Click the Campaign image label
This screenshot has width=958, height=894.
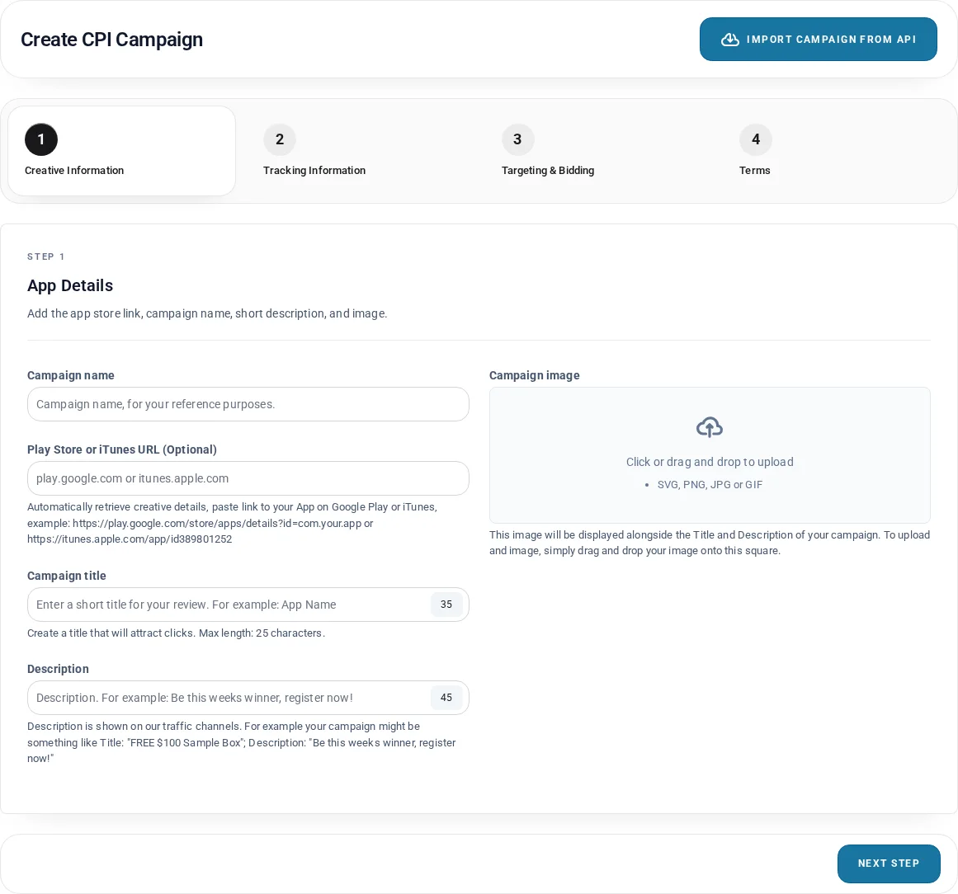click(x=534, y=375)
